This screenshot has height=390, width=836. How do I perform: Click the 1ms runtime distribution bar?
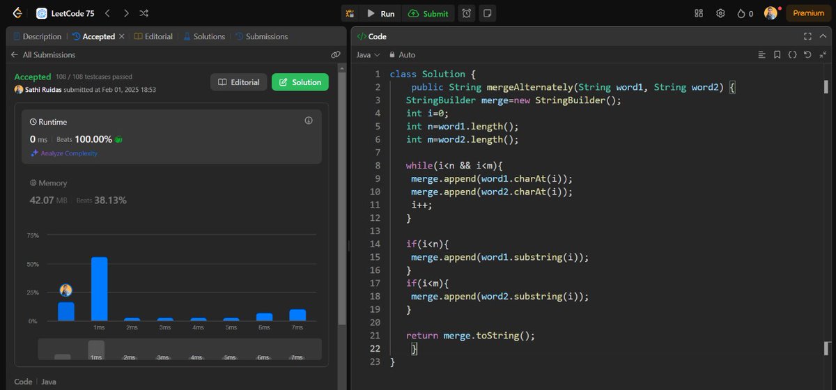coord(99,289)
